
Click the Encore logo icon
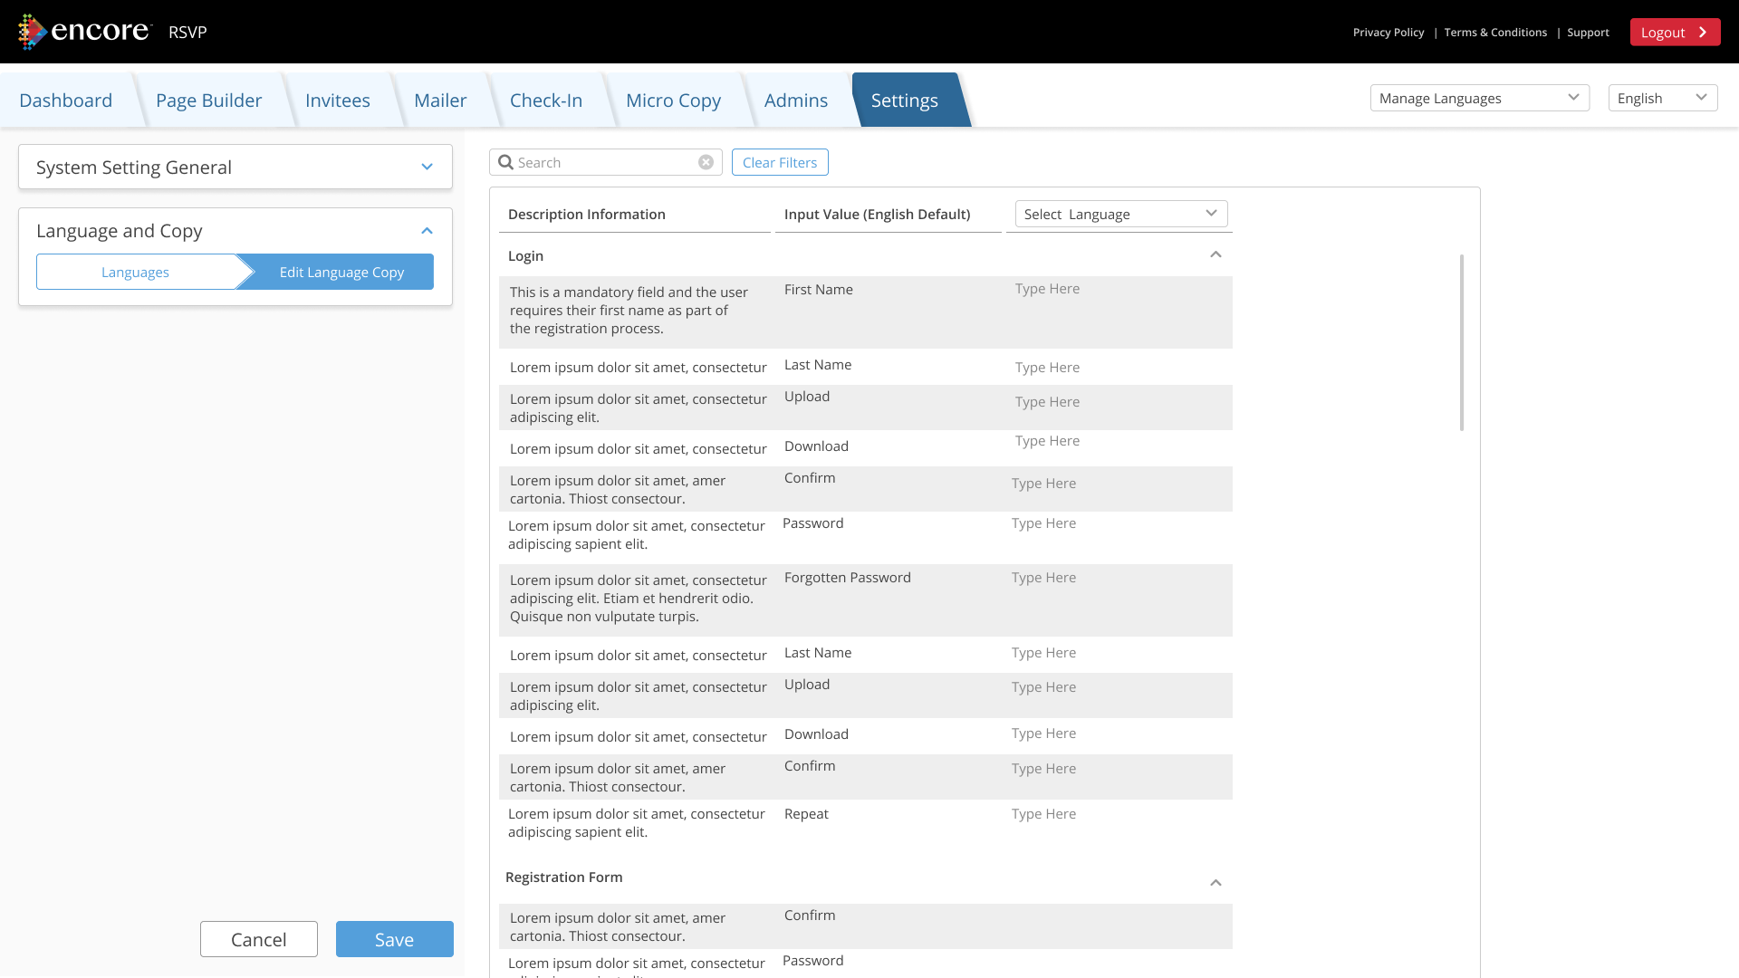[x=33, y=32]
